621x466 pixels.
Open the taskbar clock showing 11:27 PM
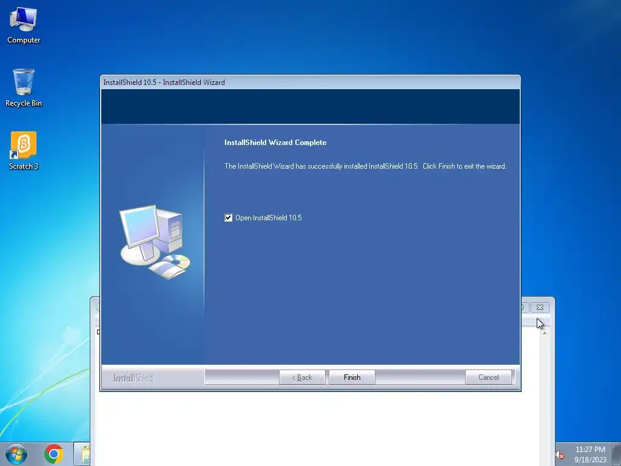[x=590, y=454]
